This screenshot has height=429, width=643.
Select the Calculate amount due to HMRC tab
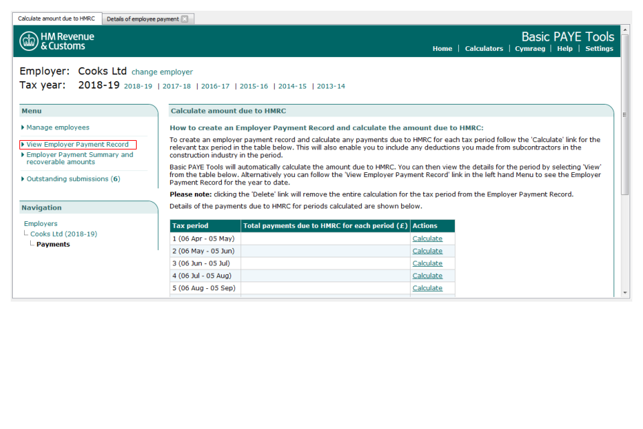click(56, 19)
